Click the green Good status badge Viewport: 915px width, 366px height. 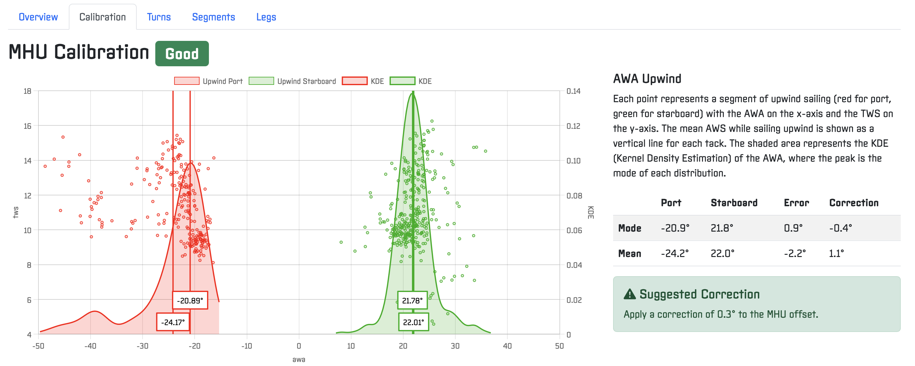(x=182, y=54)
